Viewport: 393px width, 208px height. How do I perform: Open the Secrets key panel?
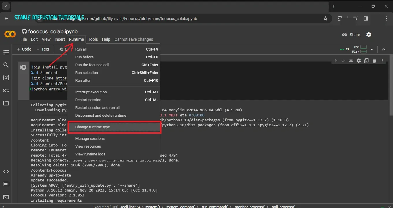tap(6, 90)
